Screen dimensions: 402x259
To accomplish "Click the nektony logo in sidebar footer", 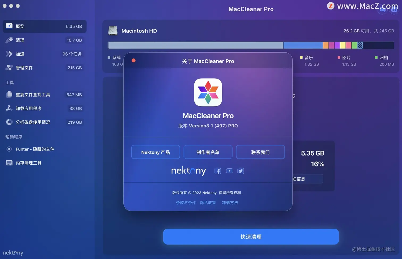I will [13, 253].
